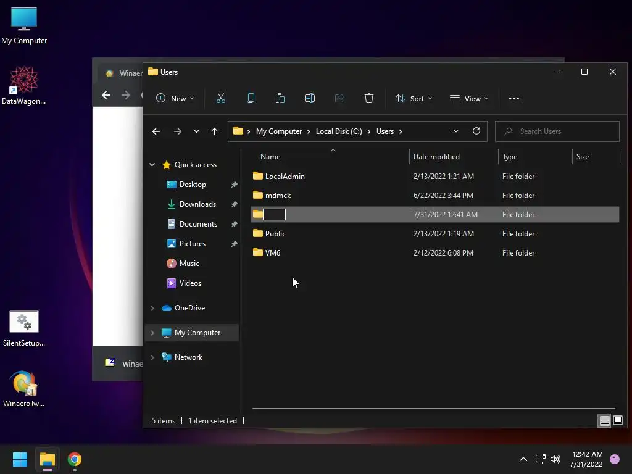Expand the My Computer tree node
Image resolution: width=632 pixels, height=474 pixels.
152,333
